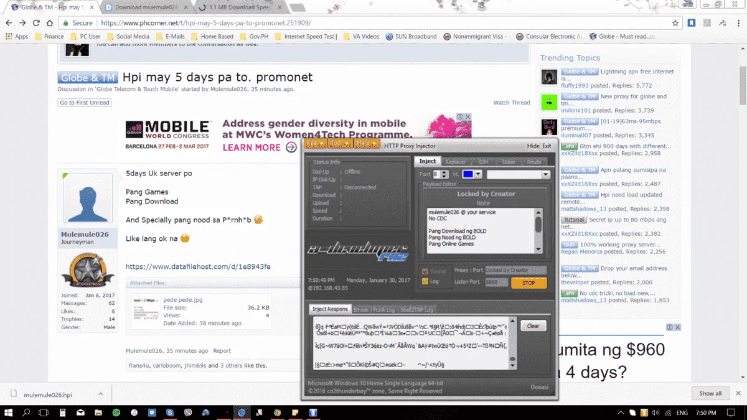Open the PC User bookmarks folder
Screen dimensions: 747x420
(85, 36)
